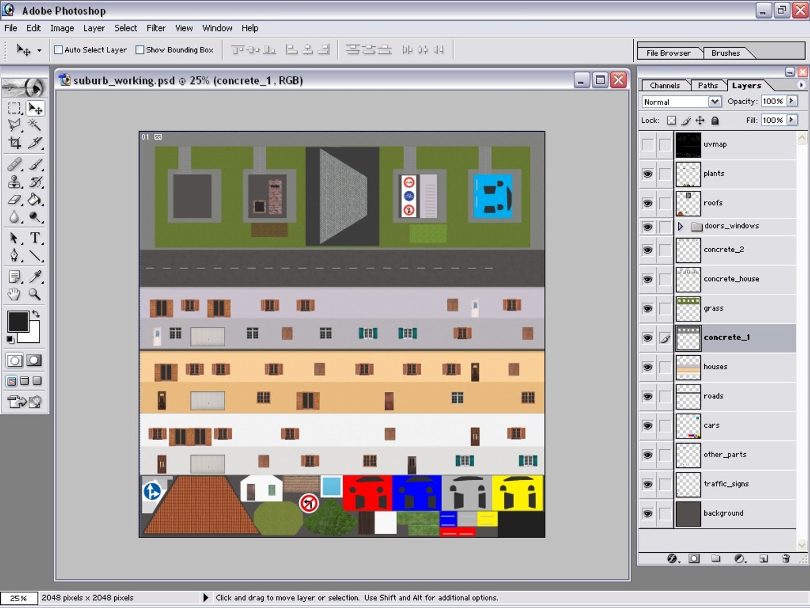
Task: Select the Type tool
Action: click(35, 238)
